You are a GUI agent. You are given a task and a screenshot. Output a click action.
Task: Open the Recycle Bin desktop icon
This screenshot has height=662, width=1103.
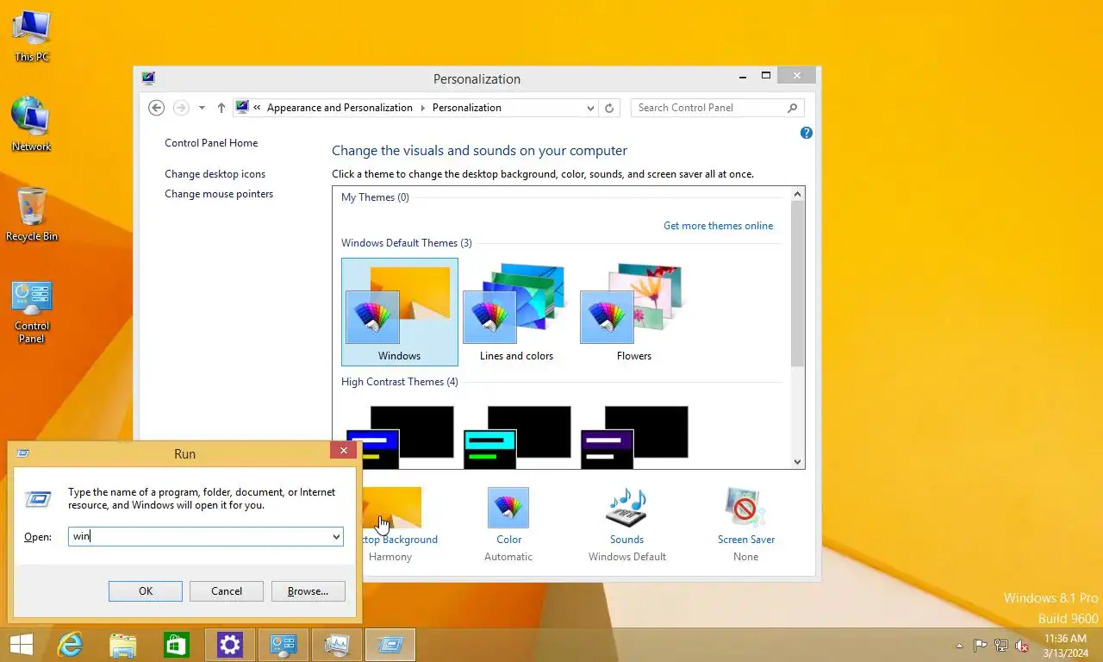click(x=32, y=214)
